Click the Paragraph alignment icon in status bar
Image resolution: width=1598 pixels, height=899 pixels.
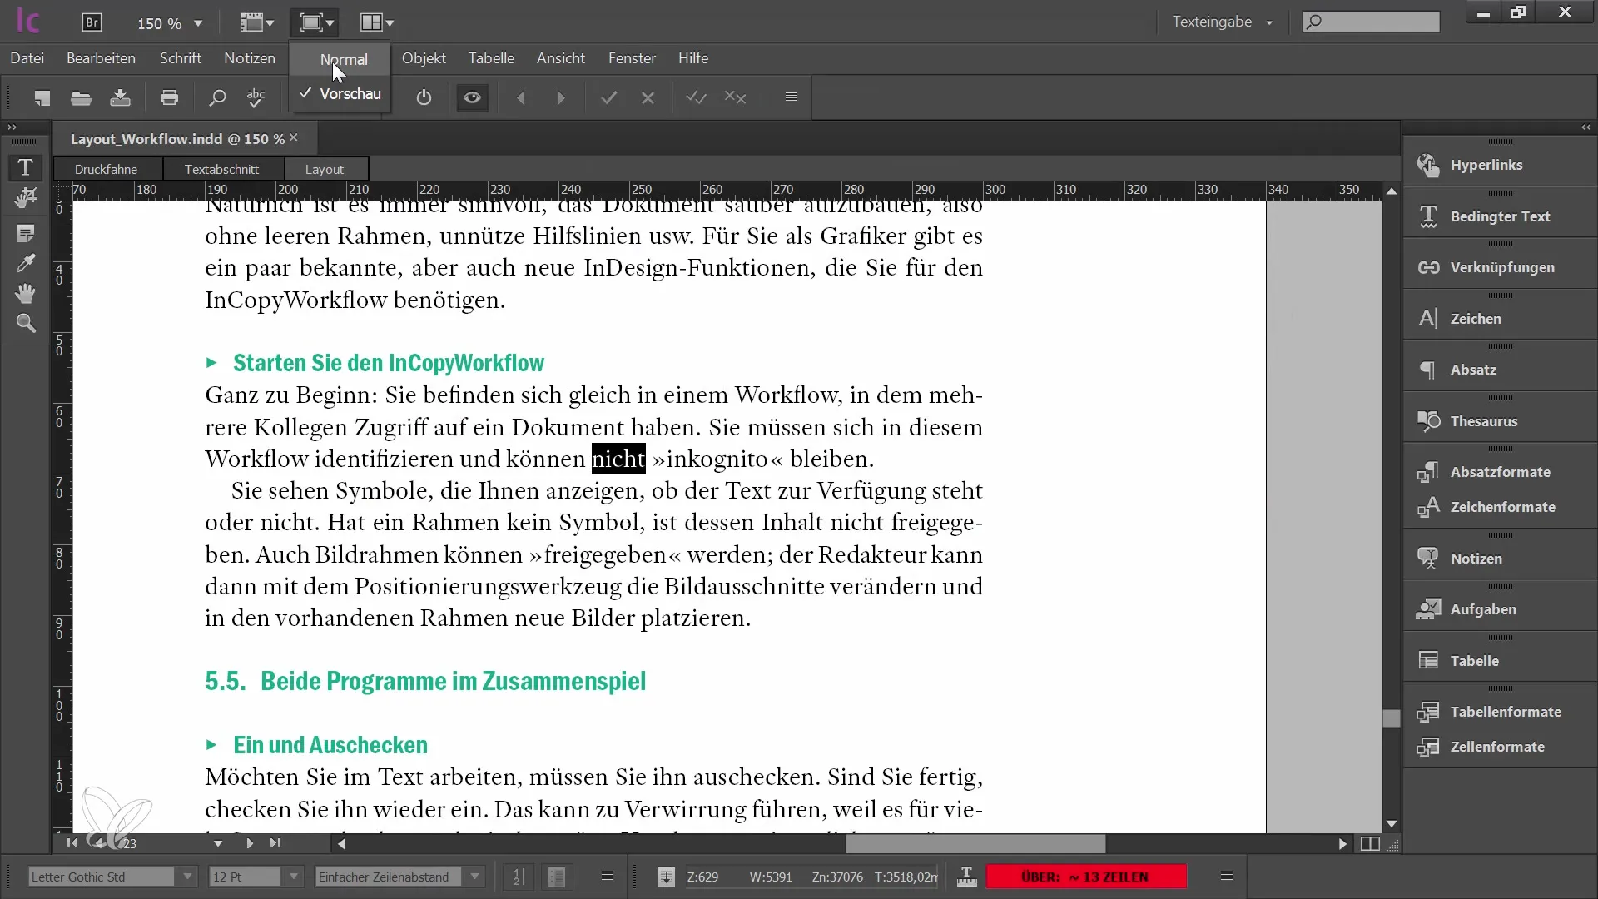[607, 876]
